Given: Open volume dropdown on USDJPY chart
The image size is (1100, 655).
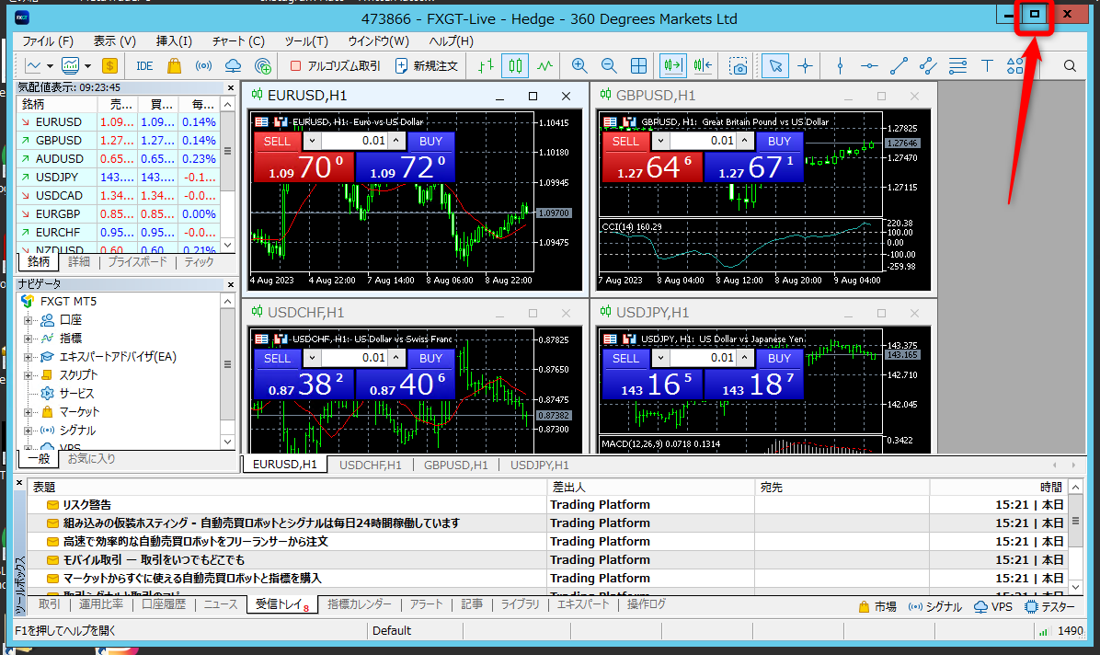Looking at the screenshot, I should [x=660, y=358].
